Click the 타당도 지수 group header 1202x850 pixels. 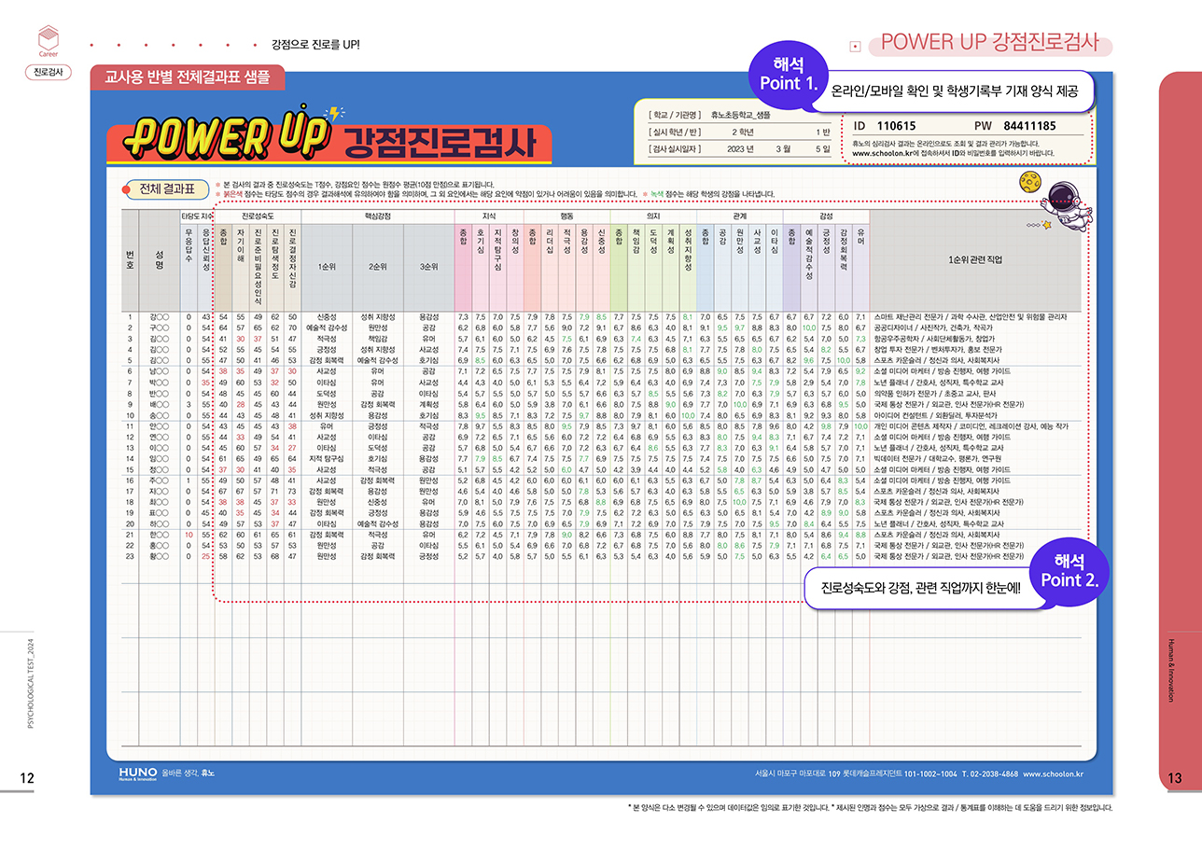197,216
